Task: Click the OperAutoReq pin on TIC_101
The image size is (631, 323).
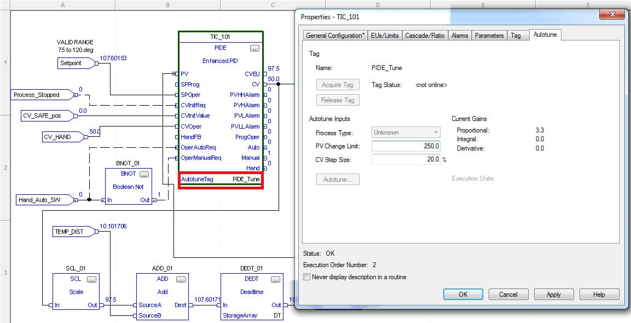Action: 177,147
